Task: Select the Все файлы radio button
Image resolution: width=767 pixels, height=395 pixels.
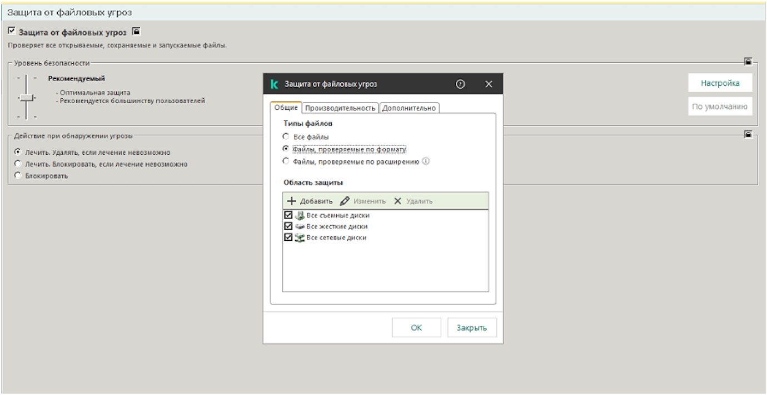Action: (286, 136)
